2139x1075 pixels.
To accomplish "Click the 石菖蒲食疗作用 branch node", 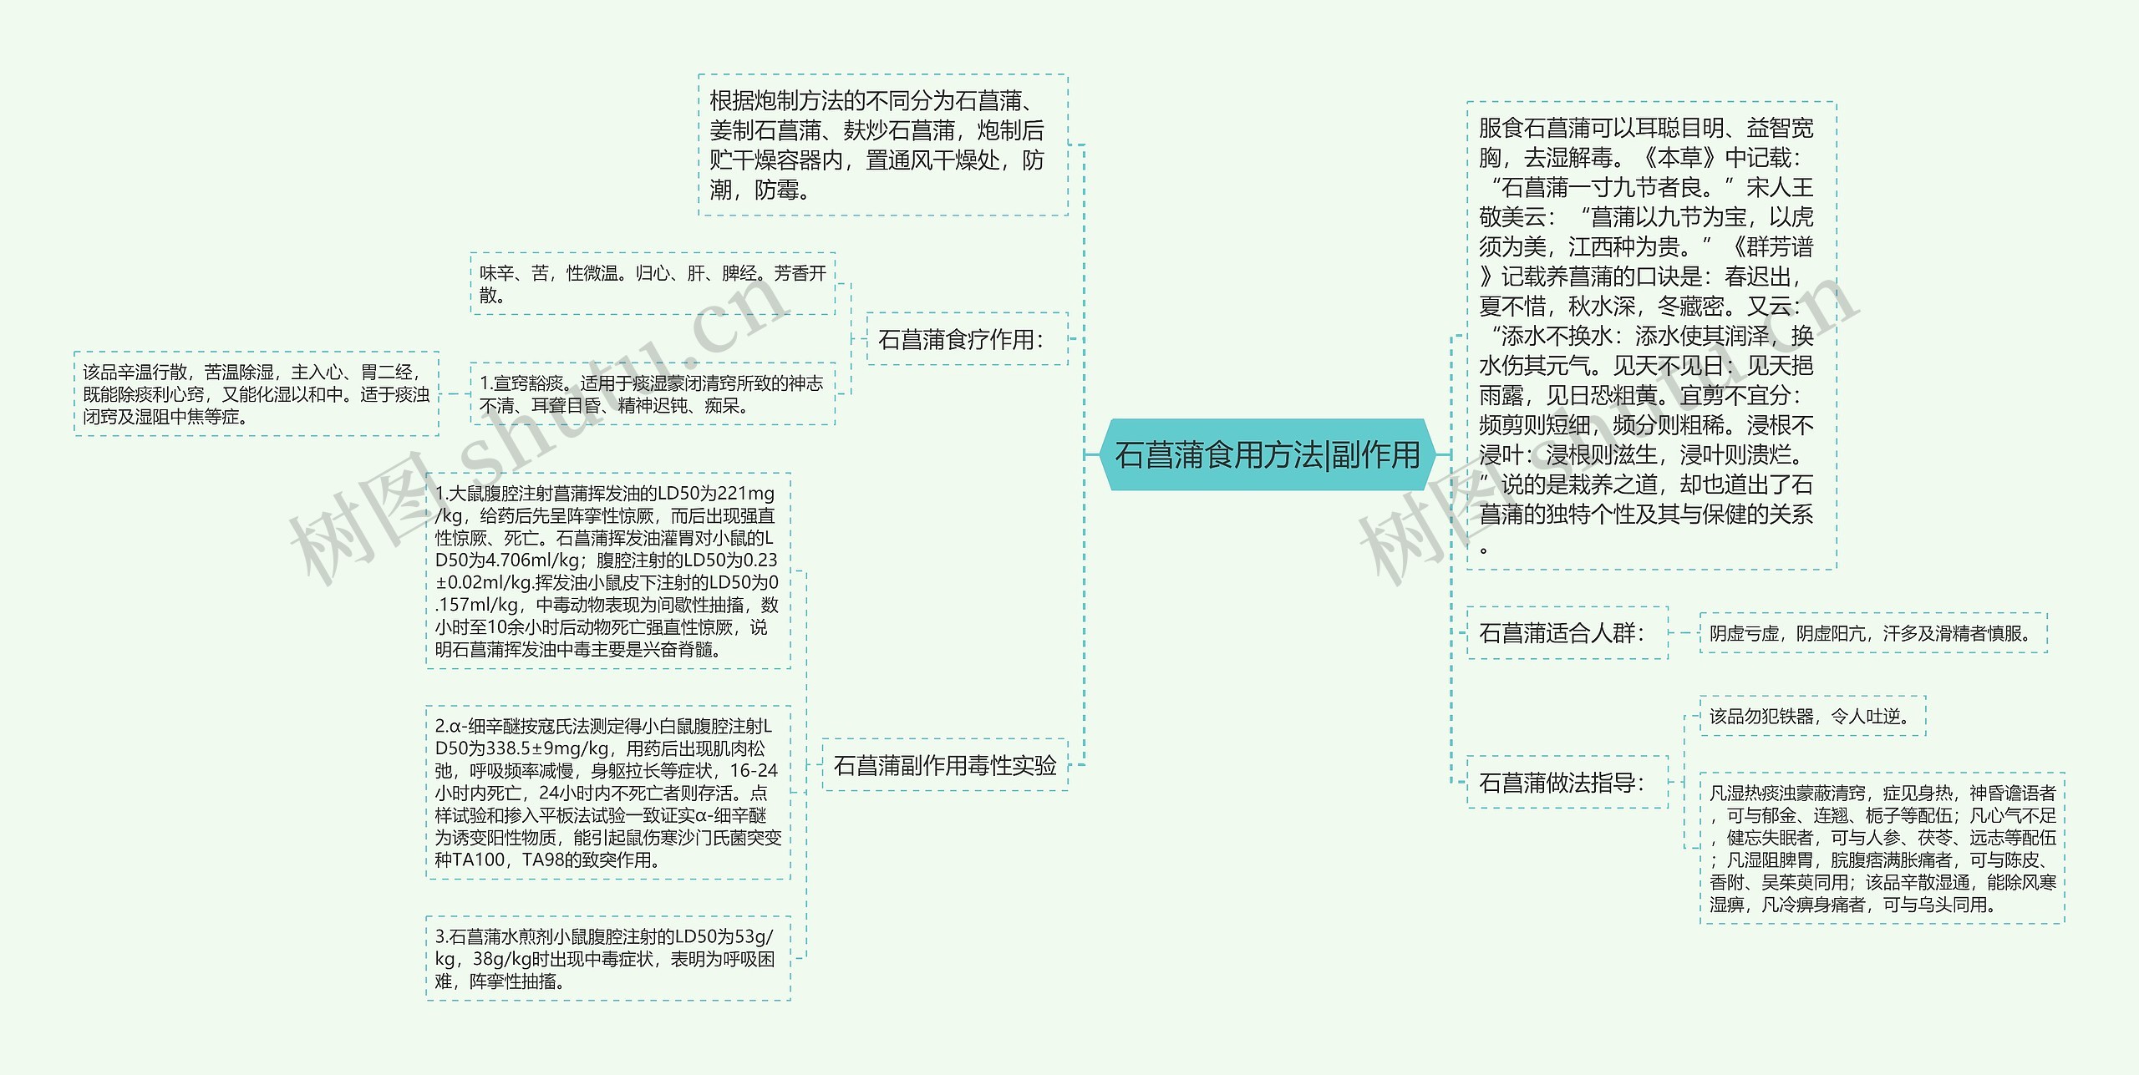I will pos(967,339).
